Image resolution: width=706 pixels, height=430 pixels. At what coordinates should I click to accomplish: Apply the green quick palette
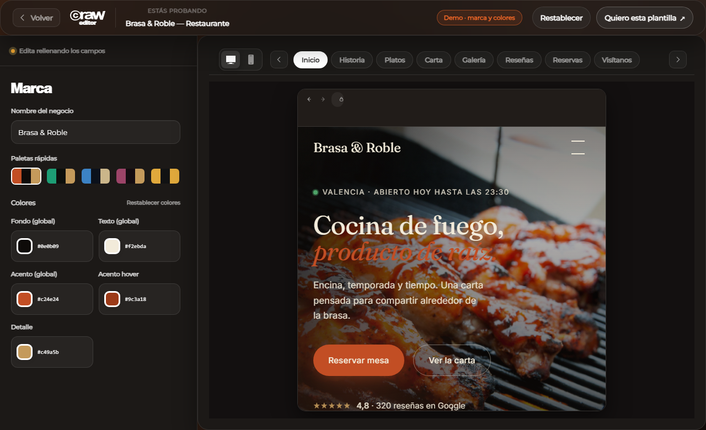pos(61,176)
